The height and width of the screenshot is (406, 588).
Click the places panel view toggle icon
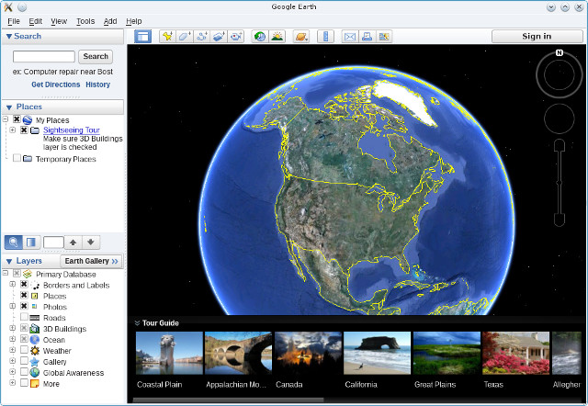click(31, 242)
